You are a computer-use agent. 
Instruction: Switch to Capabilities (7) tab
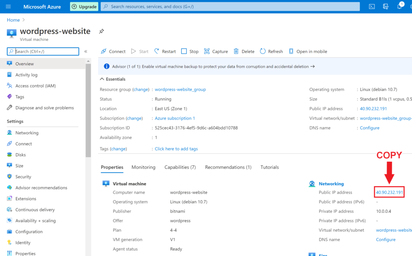tap(180, 167)
